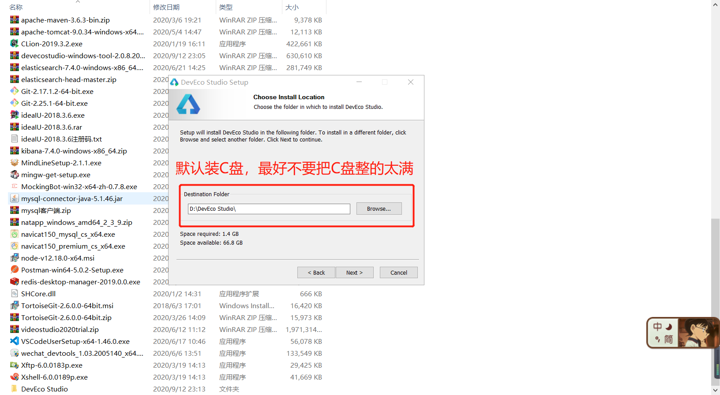720x395 pixels.
Task: Click the 应用程序扩展 type cell
Action: (239, 294)
